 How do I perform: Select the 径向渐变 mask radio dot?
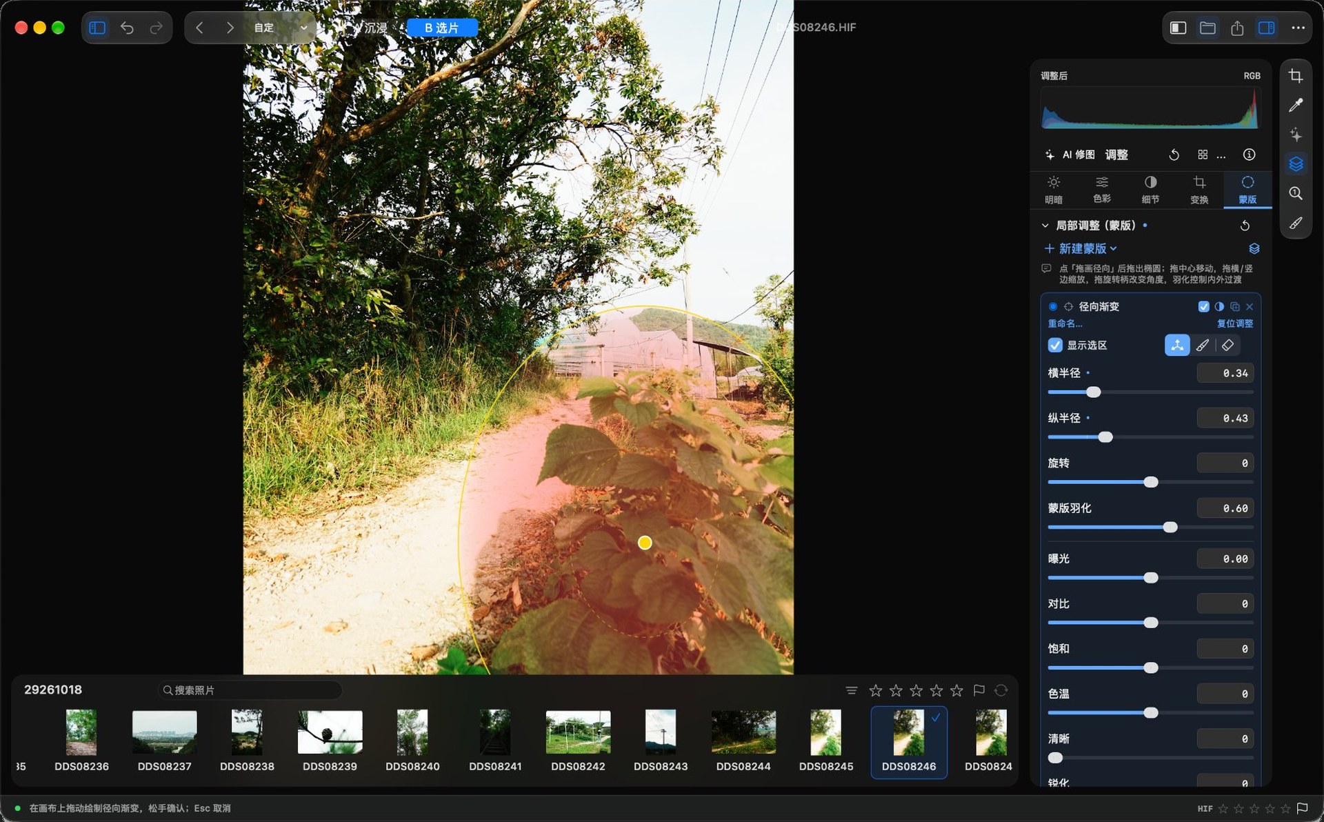(1052, 306)
